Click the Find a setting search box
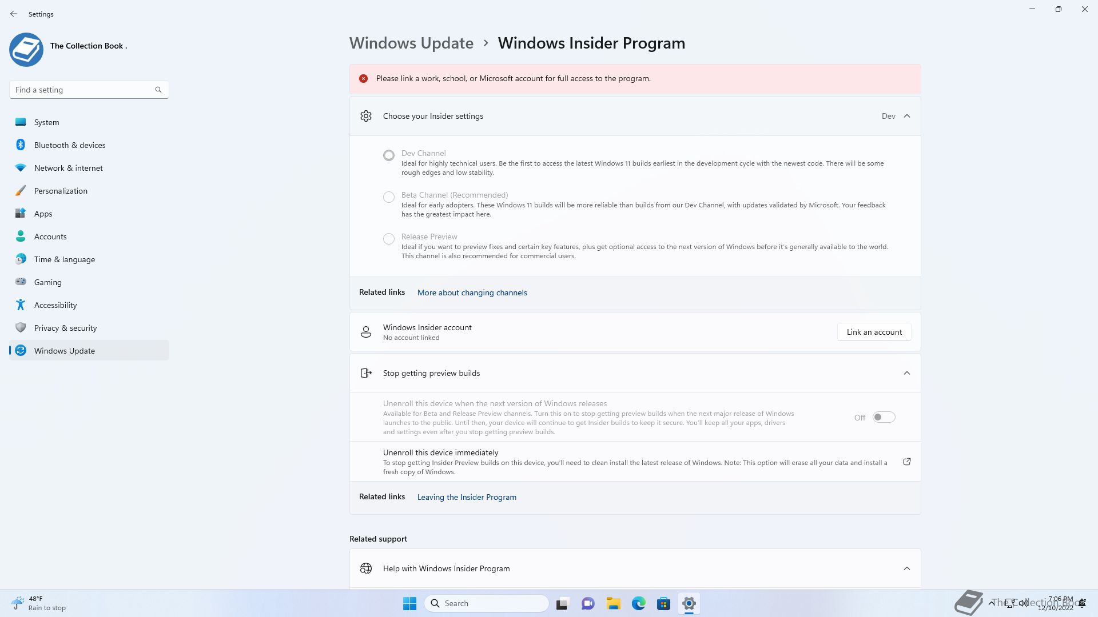1098x617 pixels. tap(89, 90)
